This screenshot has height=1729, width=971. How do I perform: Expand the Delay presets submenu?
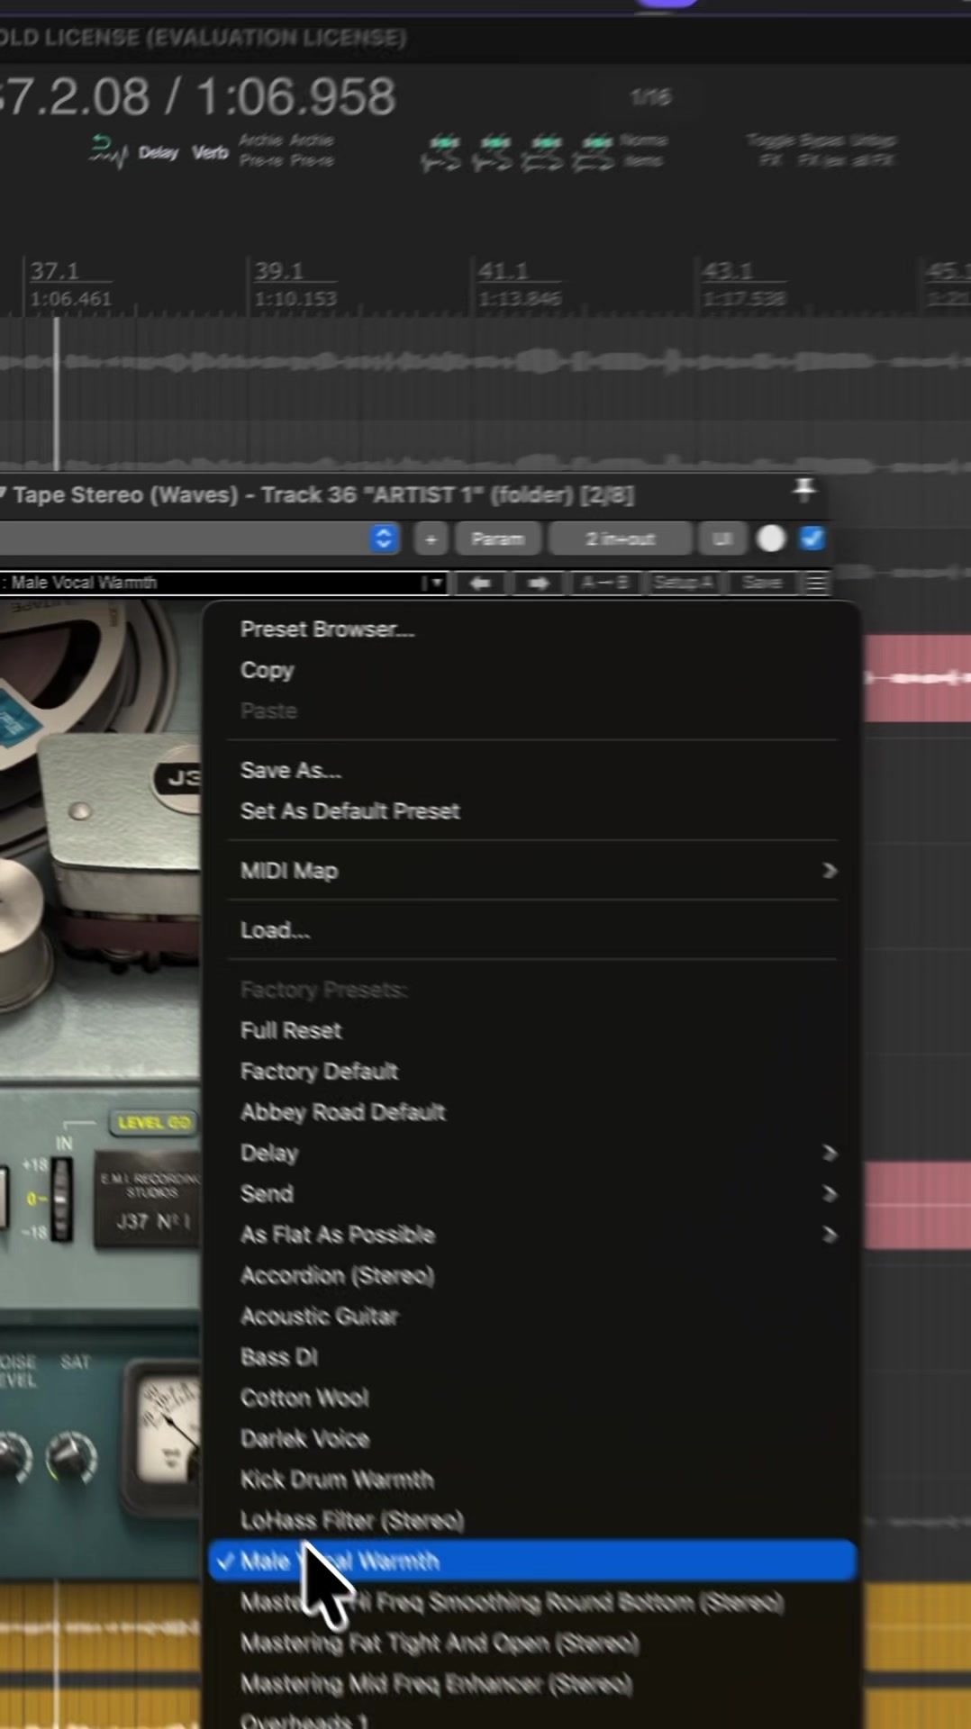(x=531, y=1153)
